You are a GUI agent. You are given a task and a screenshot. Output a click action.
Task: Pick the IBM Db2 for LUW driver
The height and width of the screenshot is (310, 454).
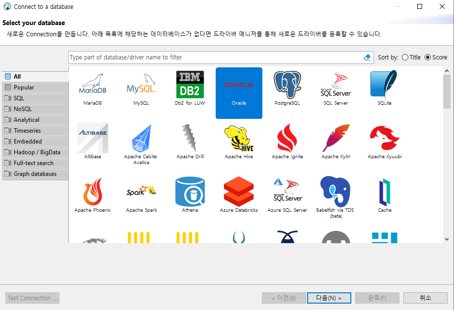[x=190, y=85]
